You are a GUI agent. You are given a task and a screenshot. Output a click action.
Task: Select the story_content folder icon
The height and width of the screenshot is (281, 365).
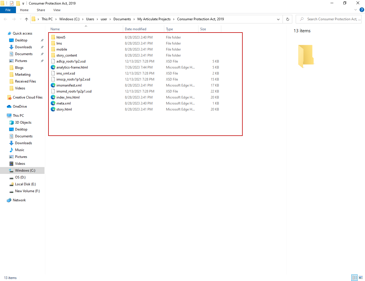coord(53,55)
